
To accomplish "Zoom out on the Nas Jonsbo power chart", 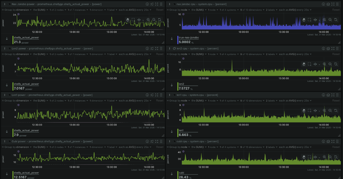I will (154, 20).
